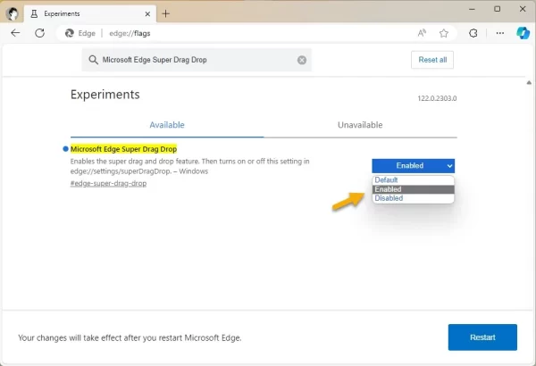Select the Experiments browser tab
This screenshot has height=366, width=536.
click(90, 14)
